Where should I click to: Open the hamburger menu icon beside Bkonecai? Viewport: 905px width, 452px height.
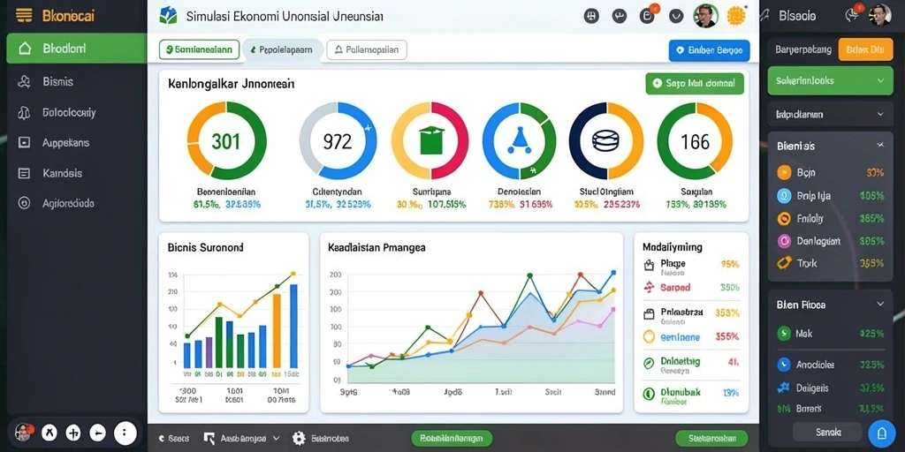(x=24, y=16)
